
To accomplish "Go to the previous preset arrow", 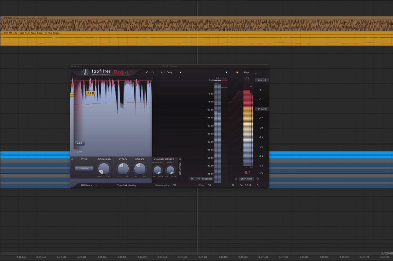I will pyautogui.click(x=180, y=72).
